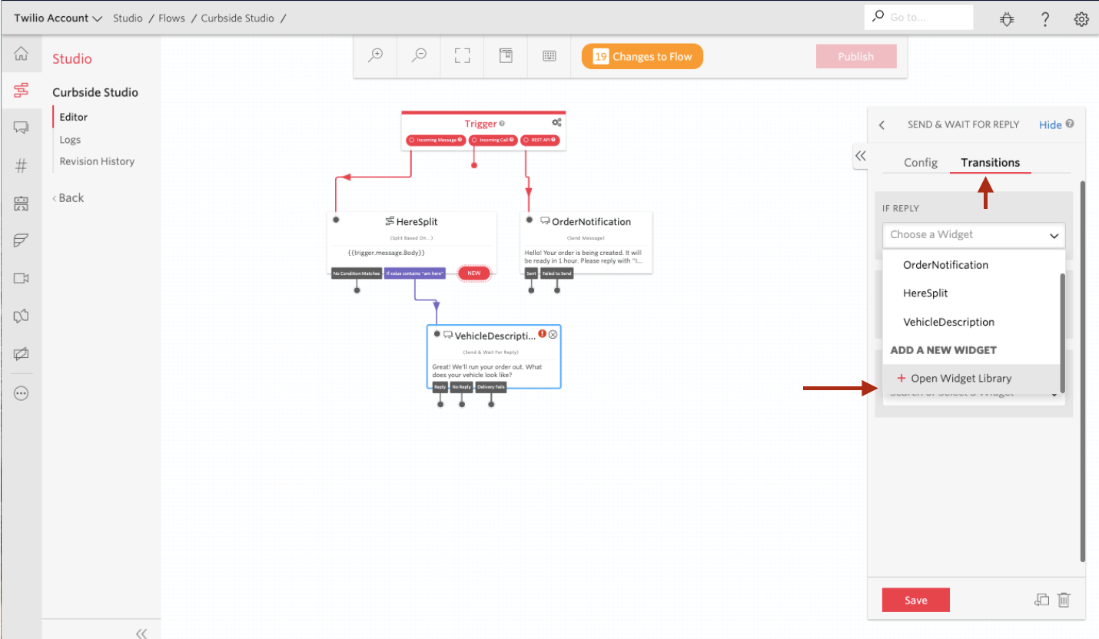Open the Home icon in the left rail

tap(21, 54)
